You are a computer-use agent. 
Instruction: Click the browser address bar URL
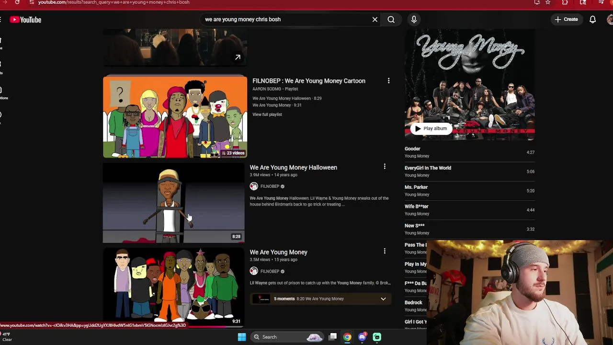[114, 2]
